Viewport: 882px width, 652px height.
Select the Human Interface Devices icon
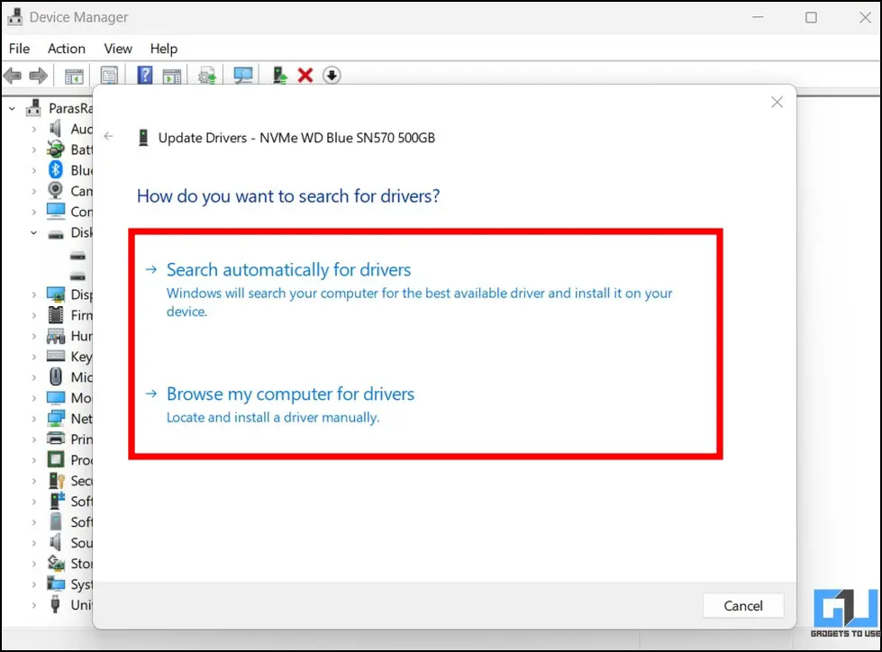(x=56, y=336)
